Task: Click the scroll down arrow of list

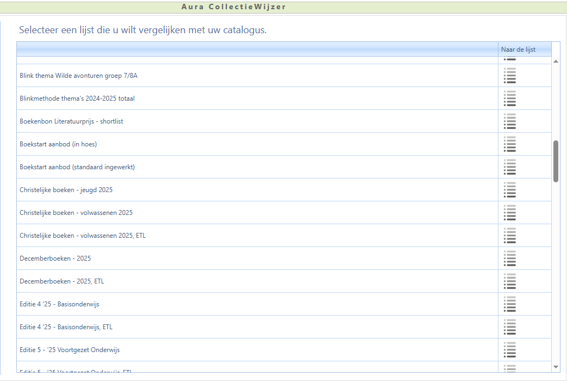Action: point(556,367)
